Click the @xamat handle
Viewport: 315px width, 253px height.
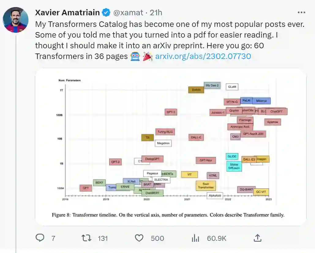(x=128, y=13)
